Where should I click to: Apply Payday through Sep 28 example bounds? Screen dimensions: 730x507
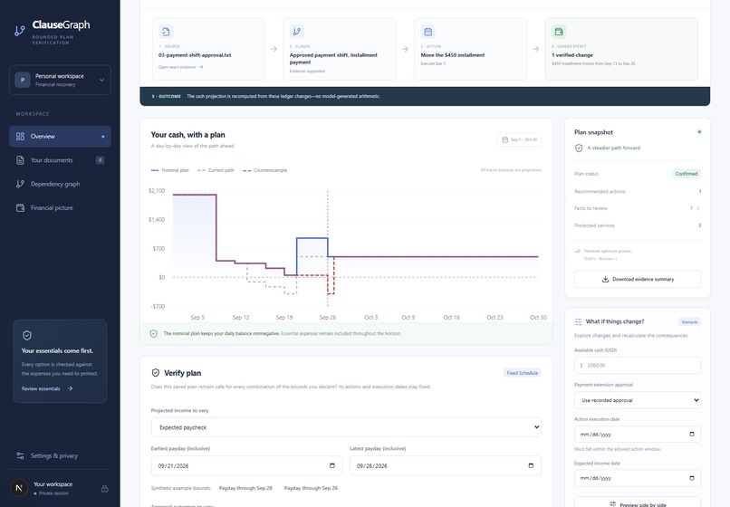point(245,488)
